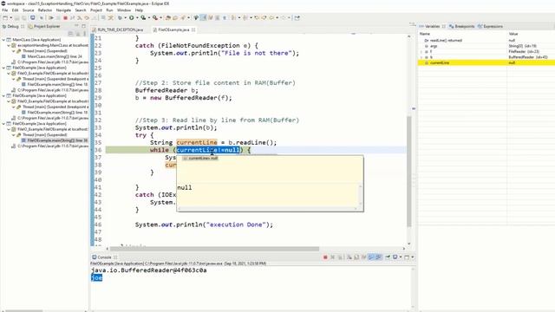Image resolution: width=555 pixels, height=312 pixels.
Task: Close the Console view tab
Action: (x=115, y=257)
